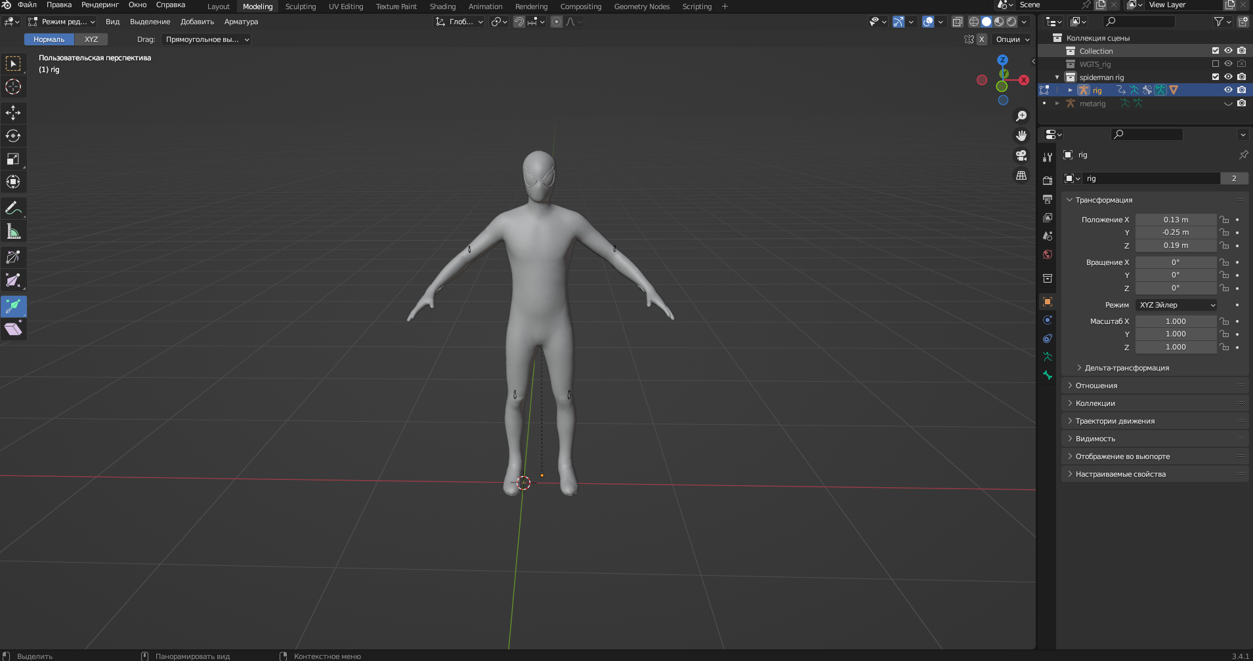This screenshot has height=661, width=1253.
Task: Select the Bone Size tool
Action: pos(13,280)
